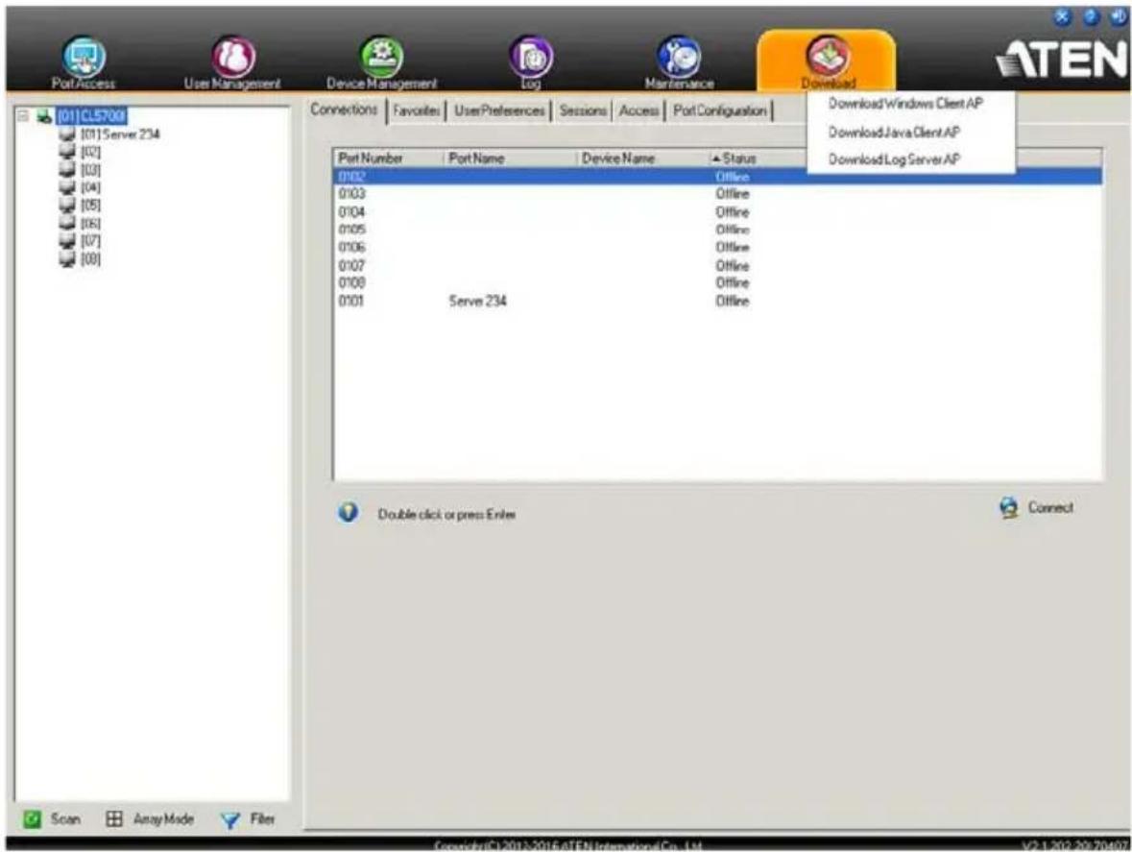Click the port icon beside [05]
Viewport: 1132px width, 852px height.
pos(67,205)
